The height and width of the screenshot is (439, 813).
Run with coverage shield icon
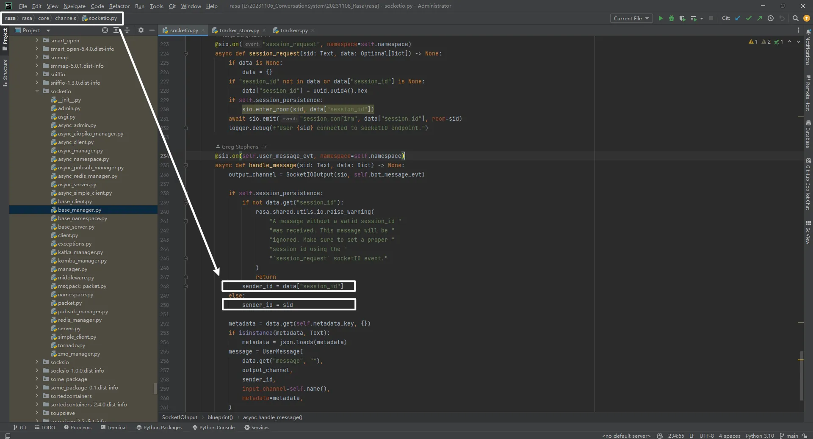pos(682,18)
